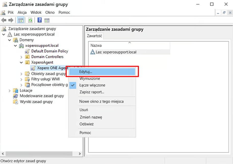Click the show/hide console tree icon
The image size is (233, 164).
click(x=21, y=20)
